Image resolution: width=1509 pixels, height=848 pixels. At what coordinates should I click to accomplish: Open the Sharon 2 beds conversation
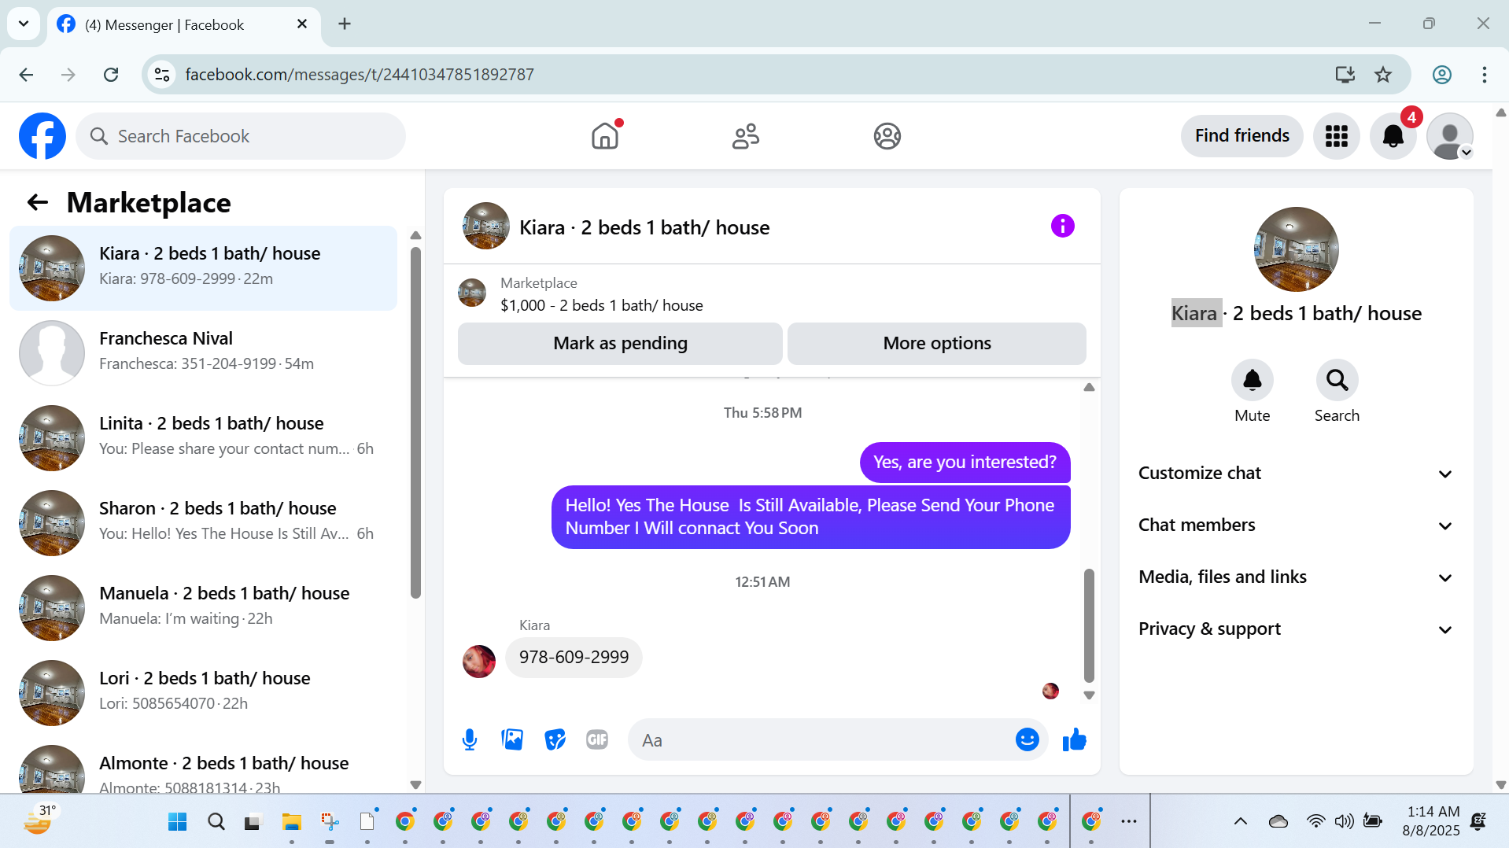pyautogui.click(x=203, y=523)
